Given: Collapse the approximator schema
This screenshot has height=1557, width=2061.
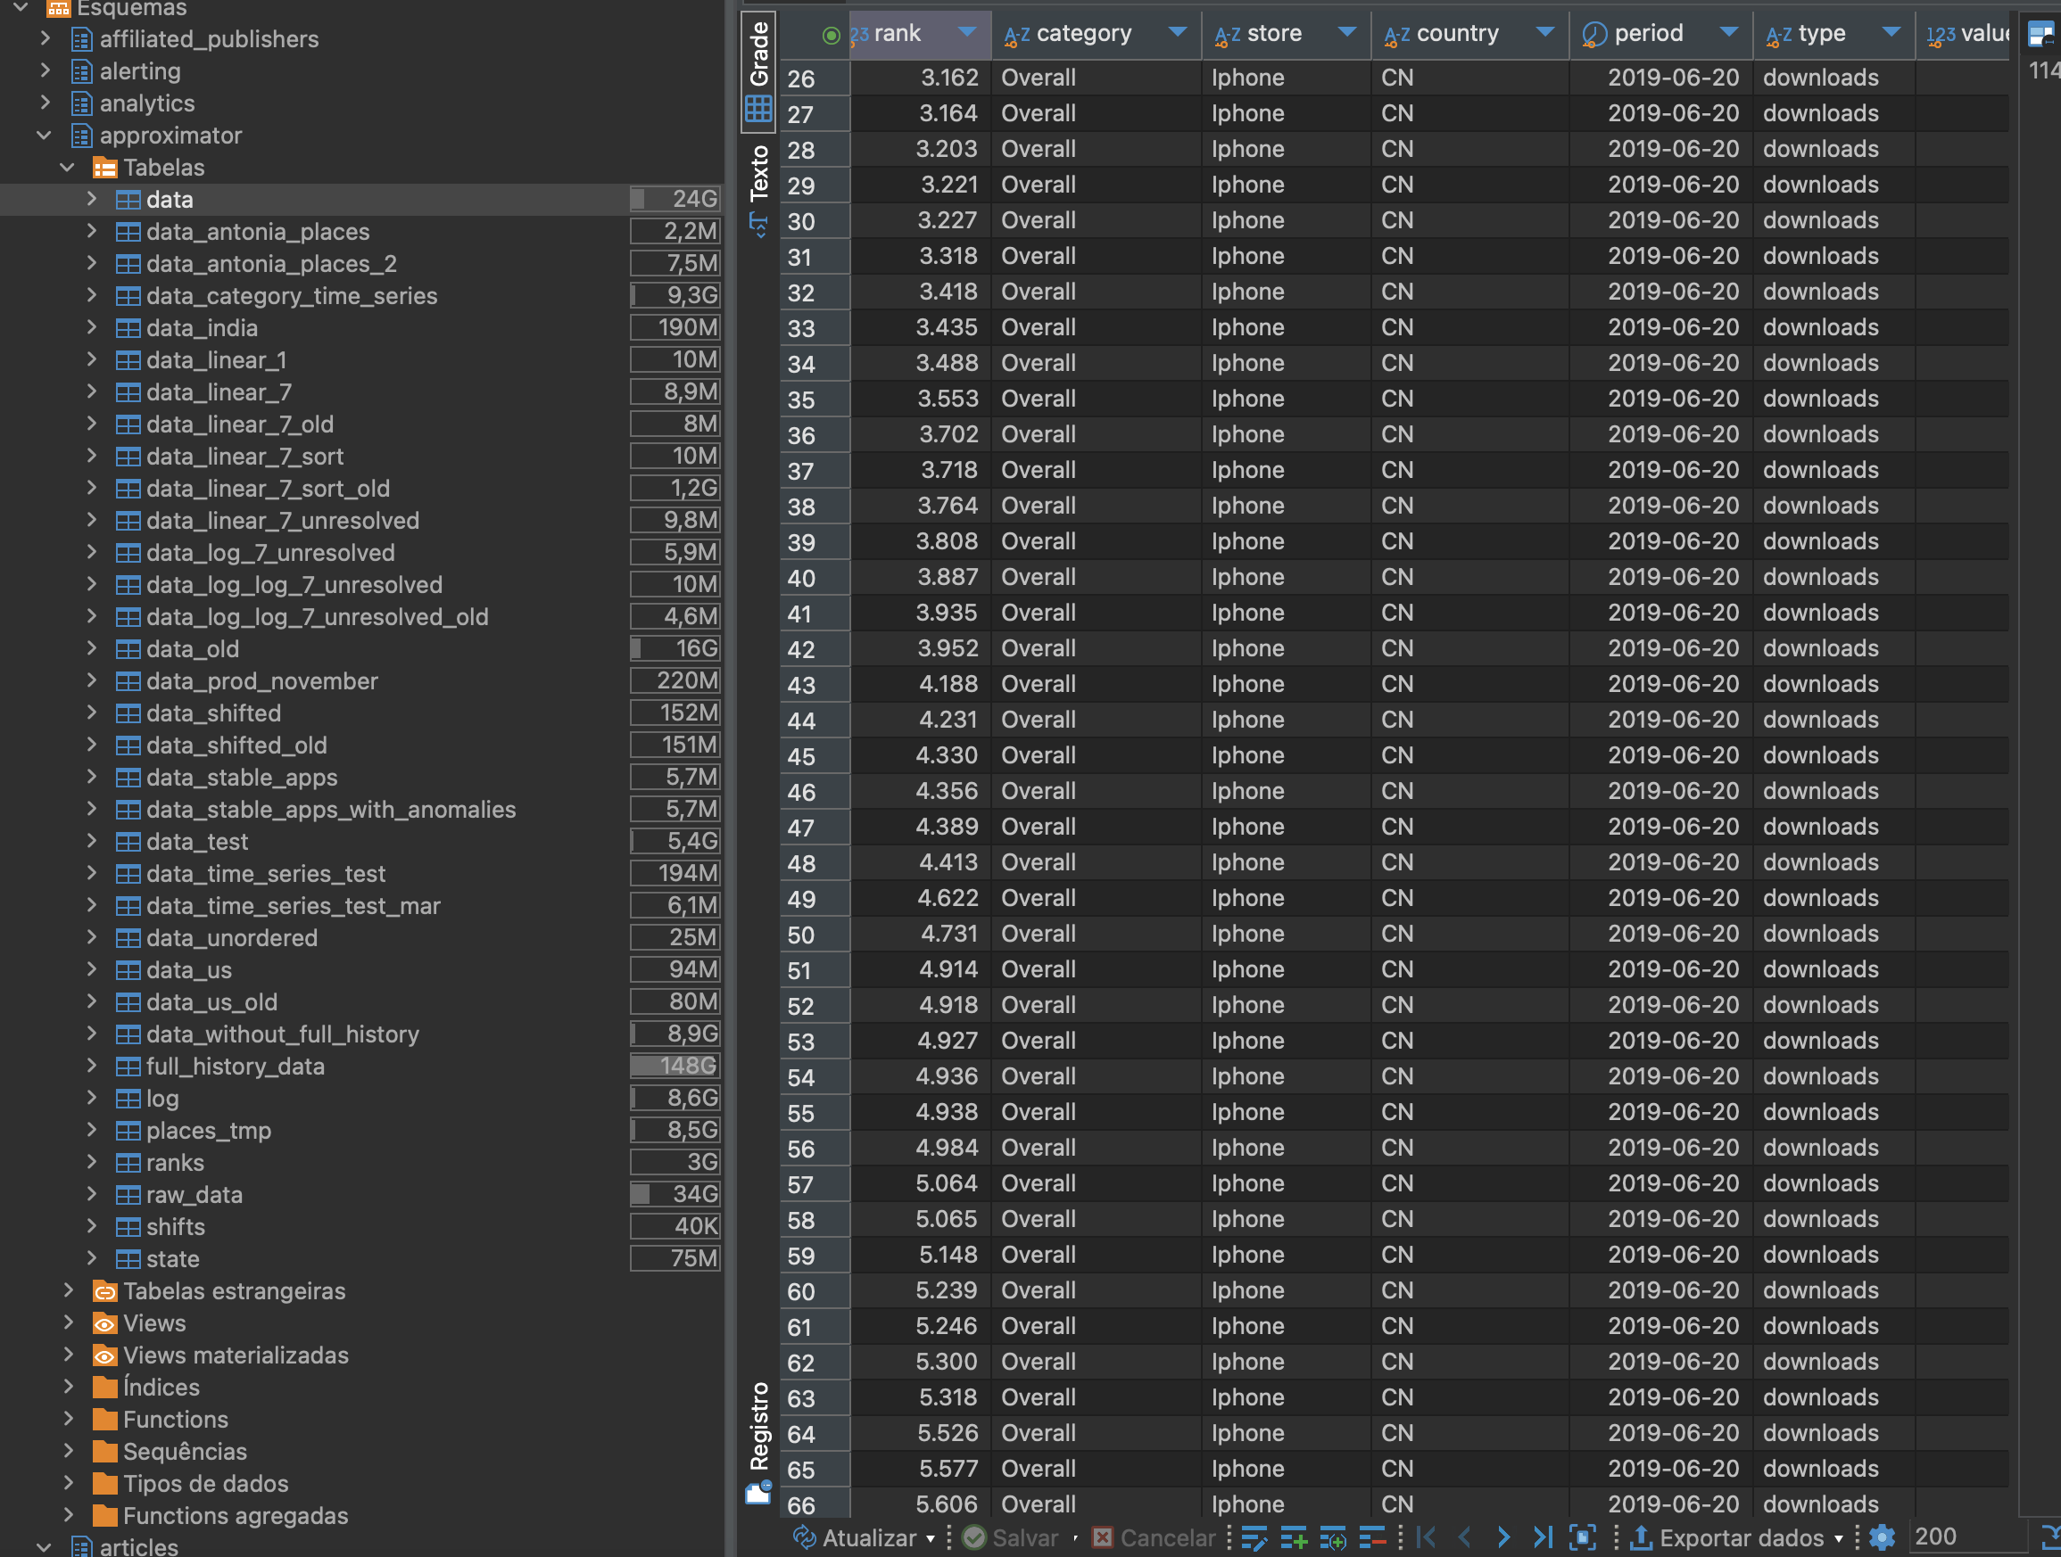Looking at the screenshot, I should click(44, 135).
